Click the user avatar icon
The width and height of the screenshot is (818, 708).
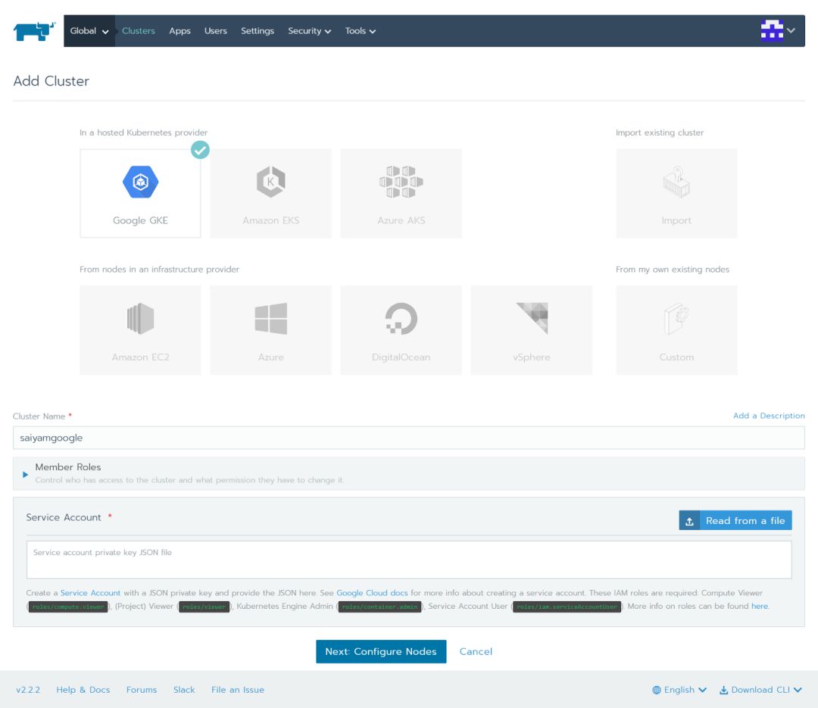tap(772, 30)
